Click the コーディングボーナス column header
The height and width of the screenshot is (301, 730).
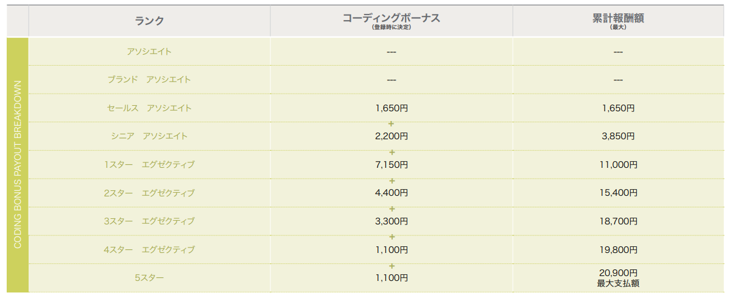coord(391,19)
